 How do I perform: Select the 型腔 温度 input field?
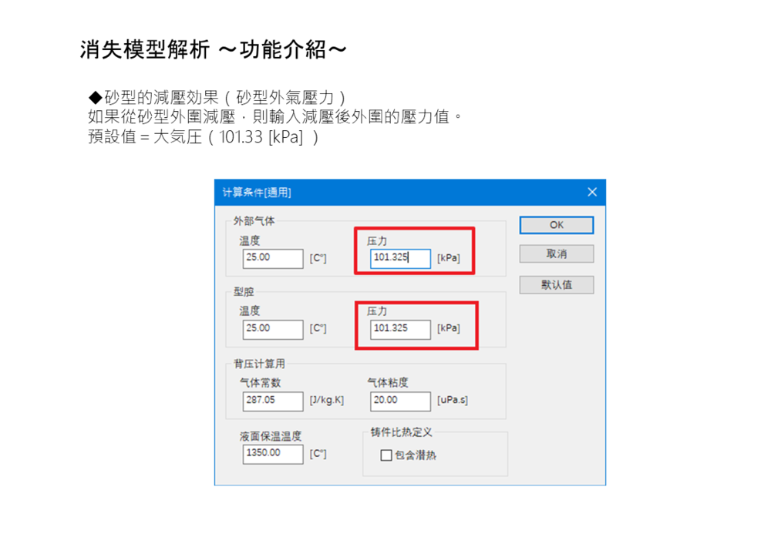tap(272, 329)
